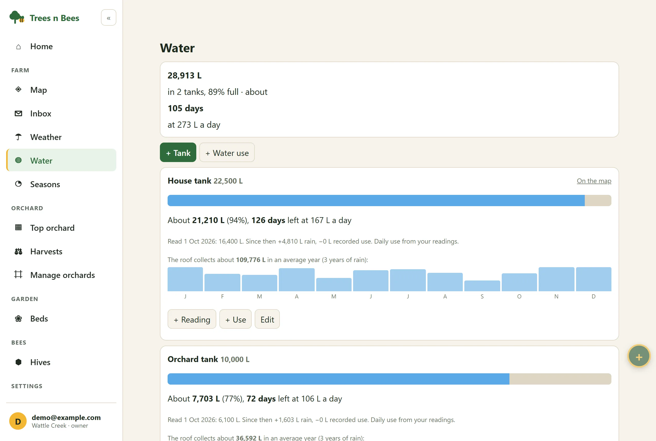Click + Use on House tank

tap(235, 319)
